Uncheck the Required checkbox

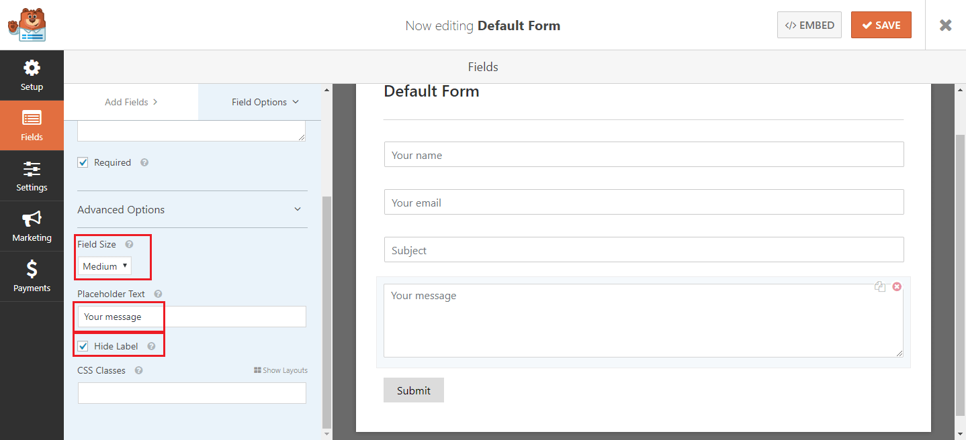(x=83, y=162)
